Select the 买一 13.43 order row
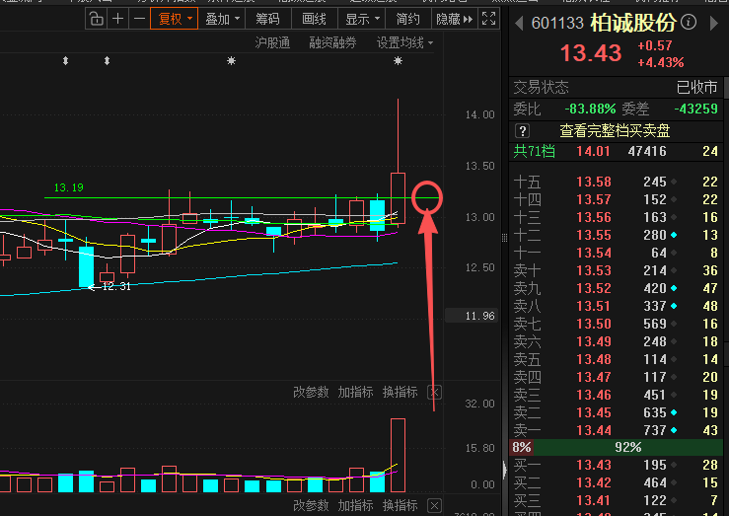 pyautogui.click(x=616, y=465)
